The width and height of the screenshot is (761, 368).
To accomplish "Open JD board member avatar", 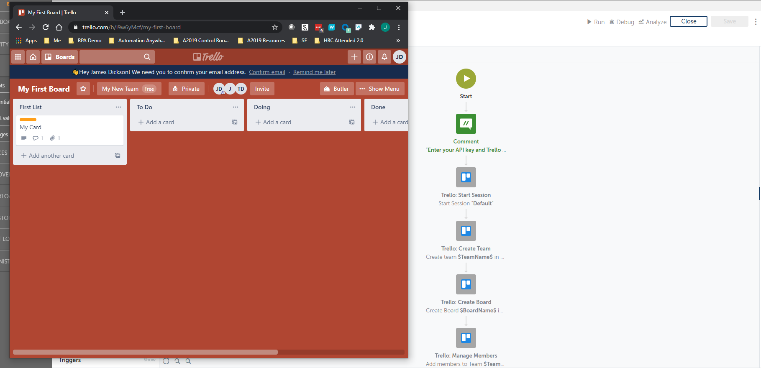I will click(x=219, y=89).
